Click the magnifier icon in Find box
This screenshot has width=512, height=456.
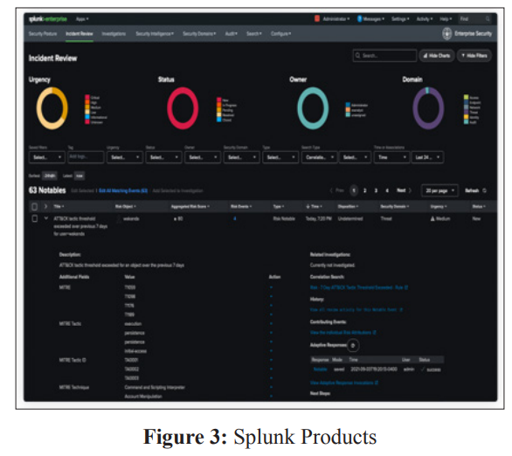[x=488, y=19]
